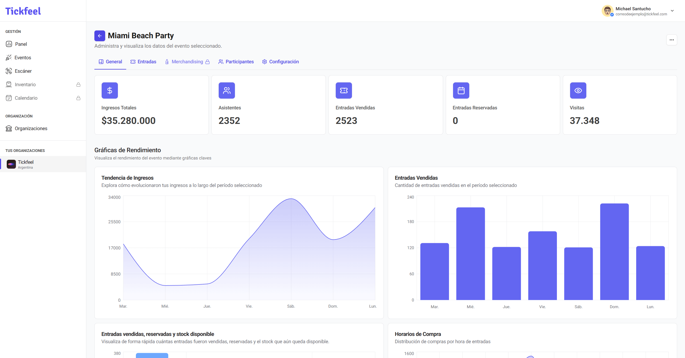Viewport: 685px width, 358px height.
Task: Click the Asistentes people icon
Action: pos(227,91)
